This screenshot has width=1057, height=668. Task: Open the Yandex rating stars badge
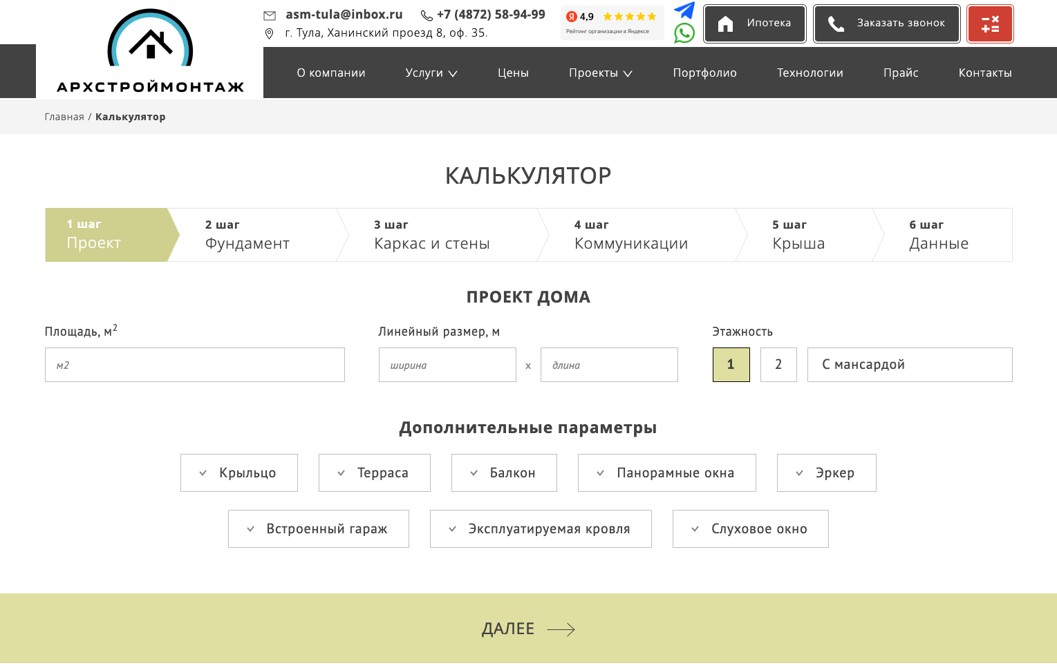point(612,22)
